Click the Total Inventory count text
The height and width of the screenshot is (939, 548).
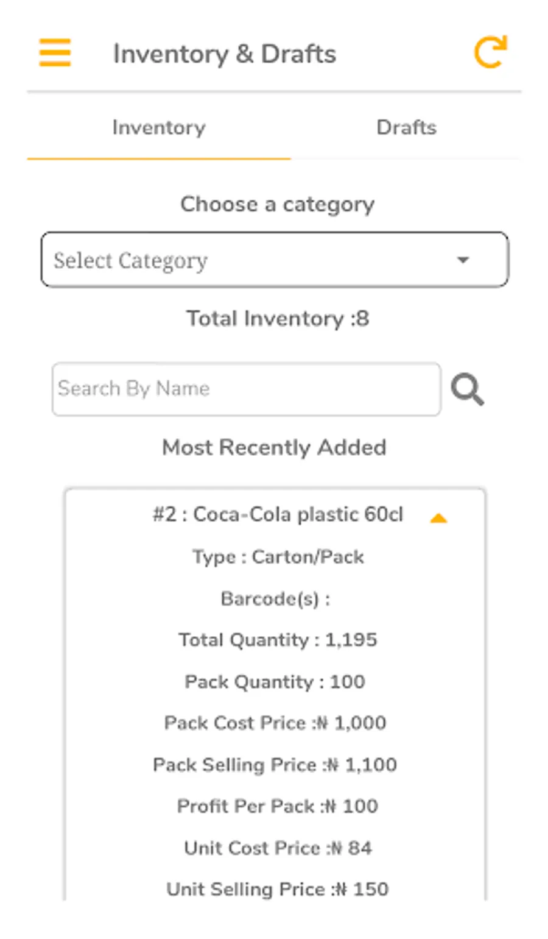click(x=278, y=319)
